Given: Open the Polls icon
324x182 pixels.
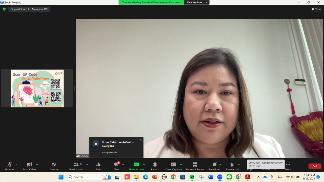Looking at the screenshot, I should click(x=98, y=165).
